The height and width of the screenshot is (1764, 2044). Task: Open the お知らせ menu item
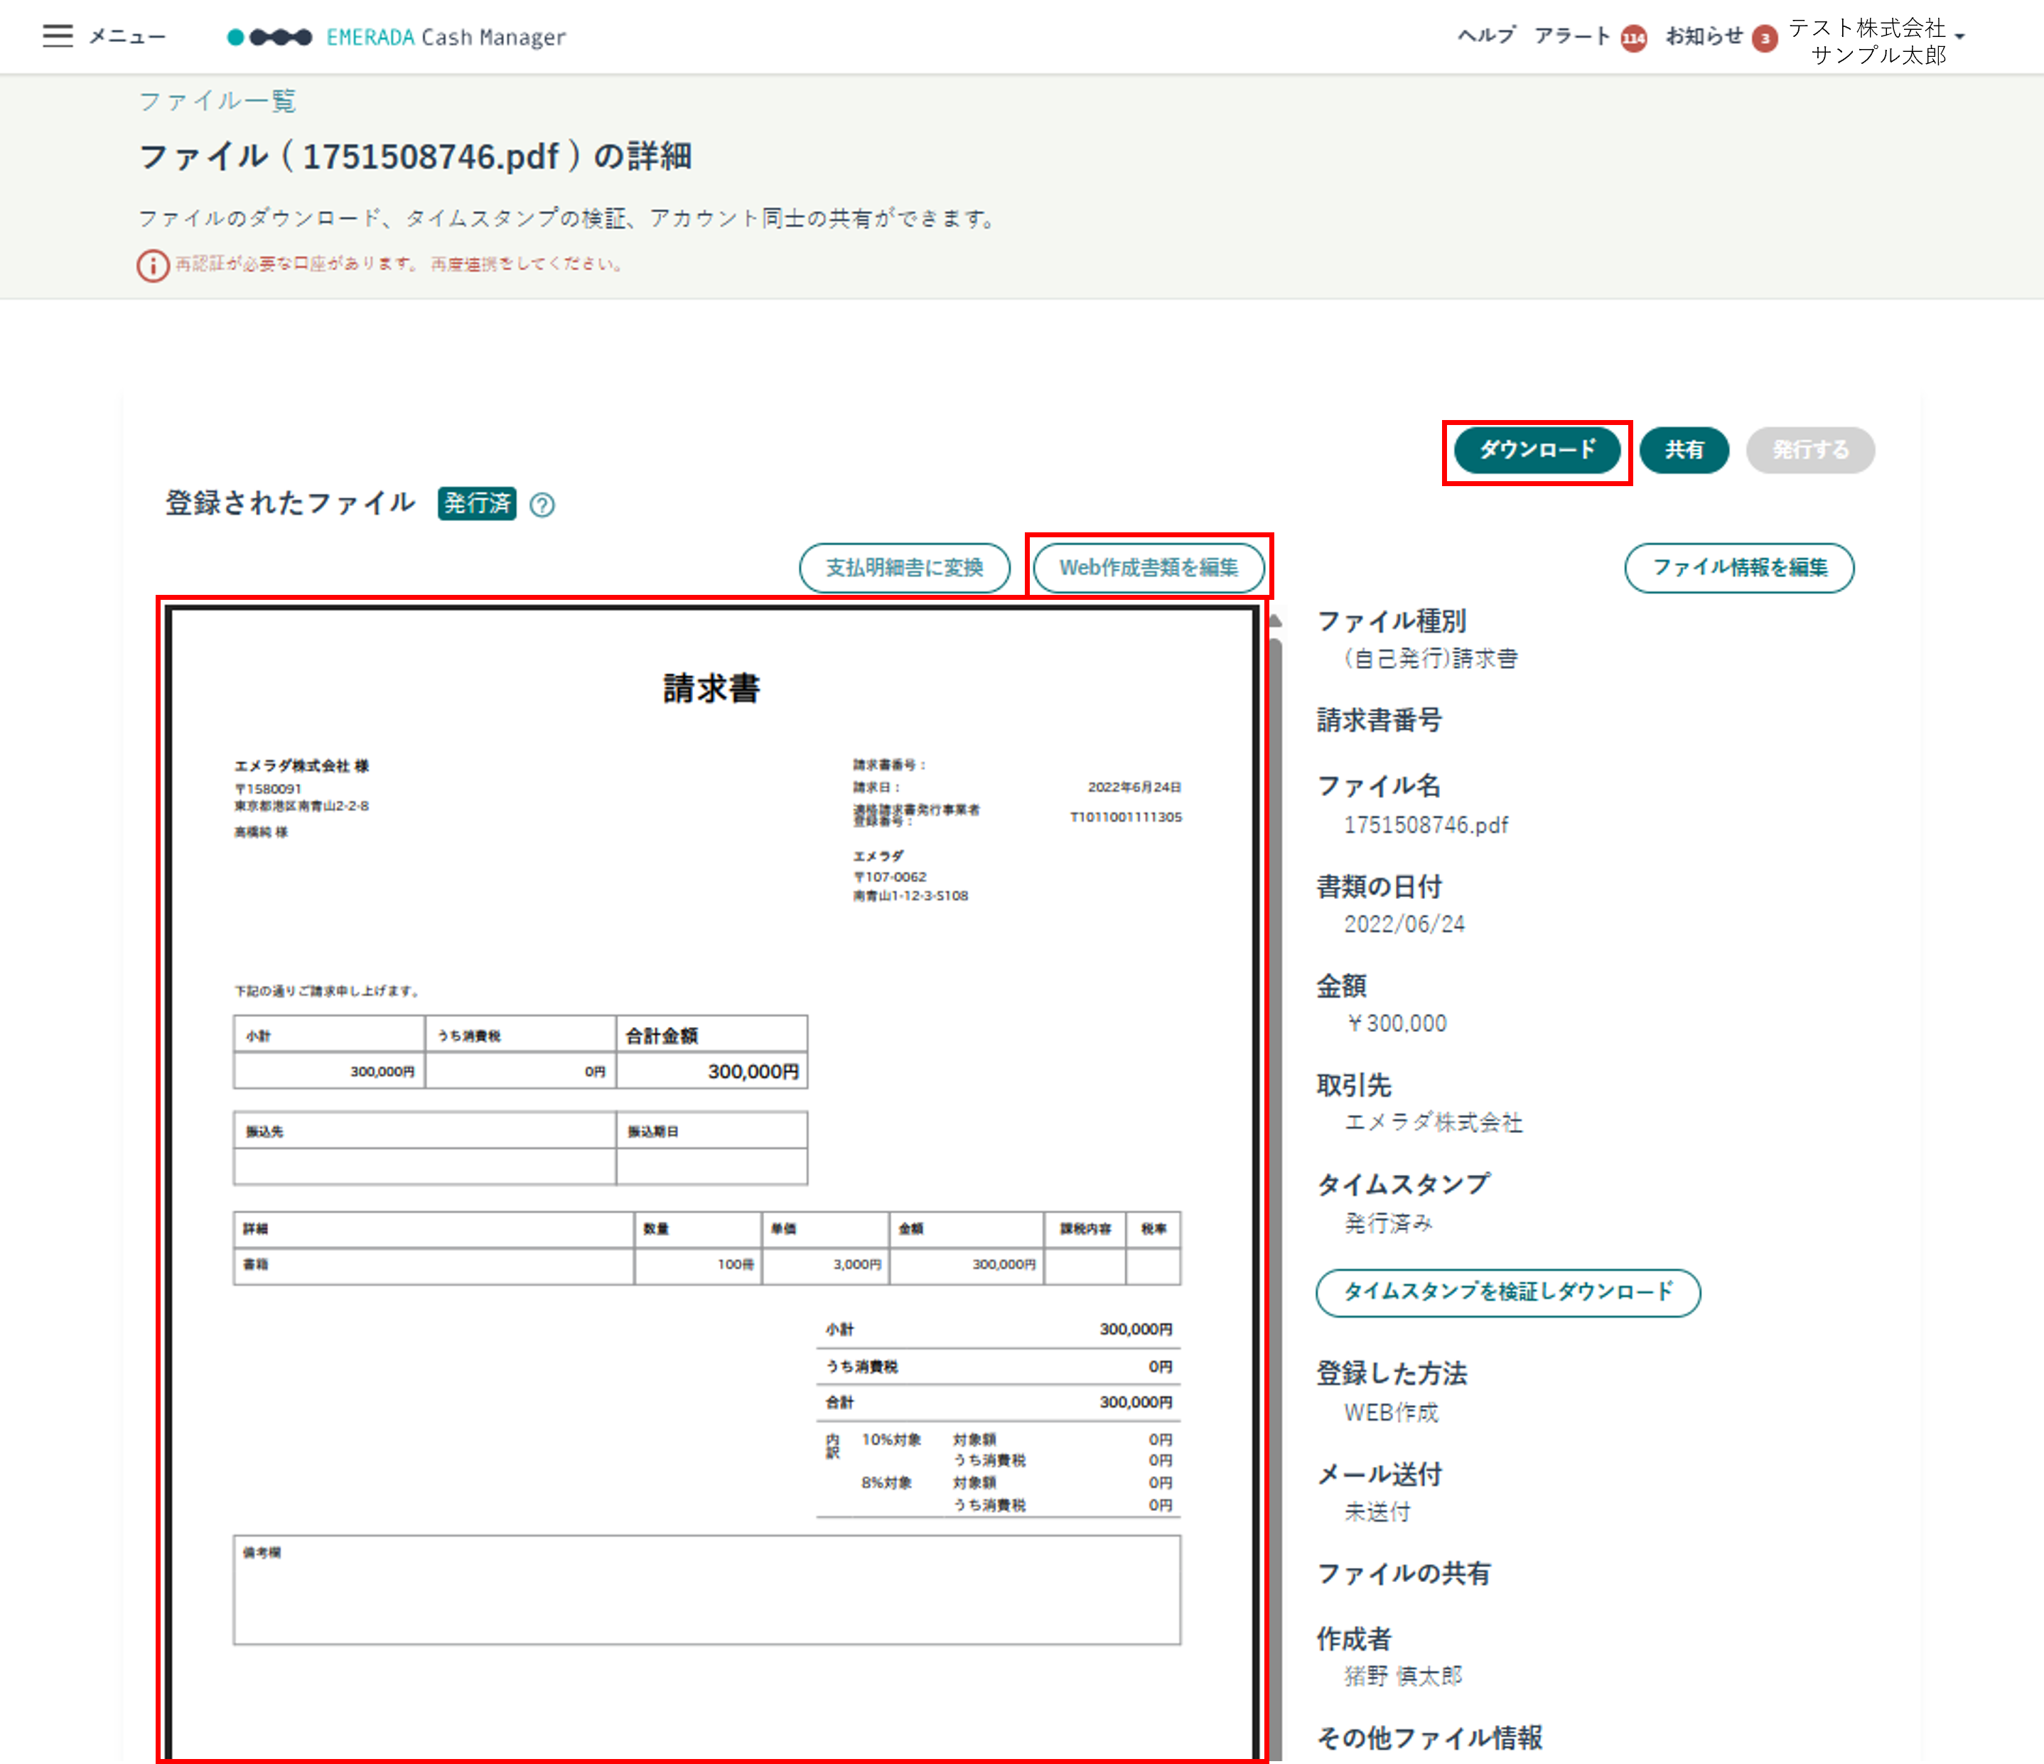(1705, 36)
